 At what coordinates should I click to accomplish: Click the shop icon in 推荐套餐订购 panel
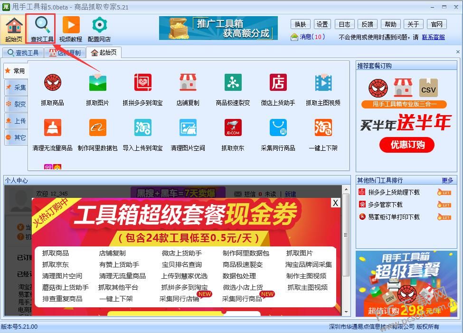pyautogui.click(x=403, y=88)
